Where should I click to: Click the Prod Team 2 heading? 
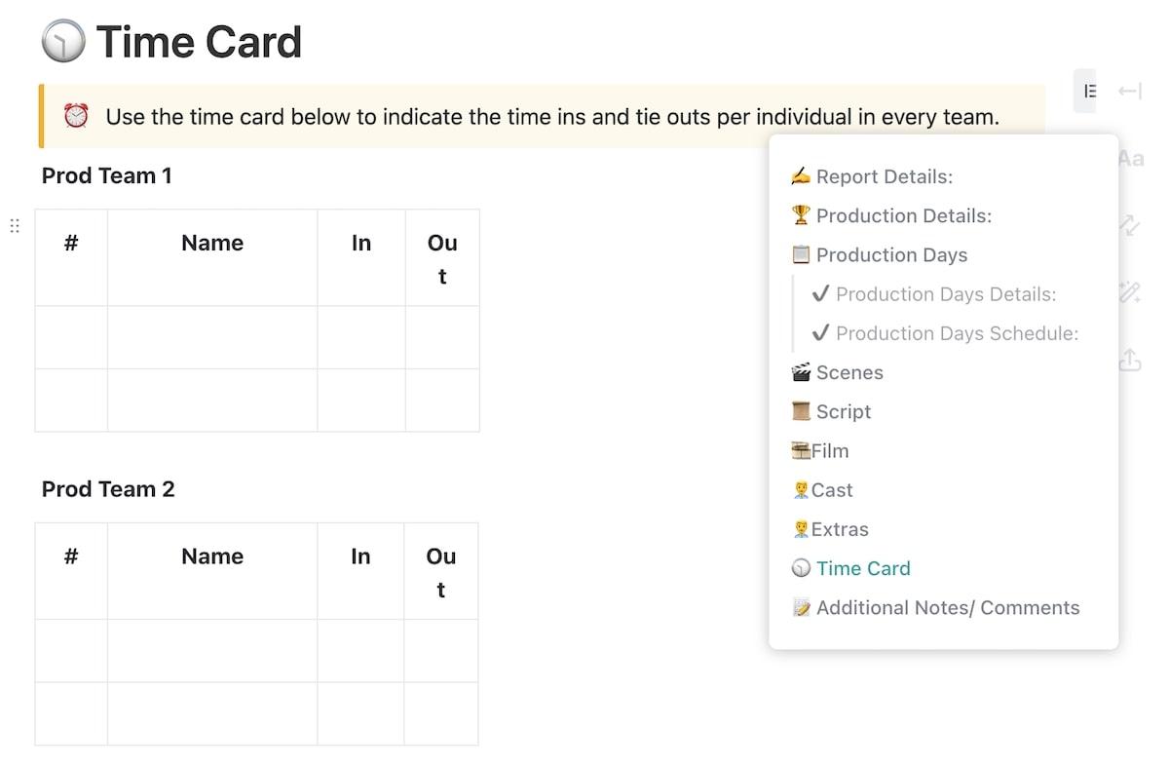[108, 489]
